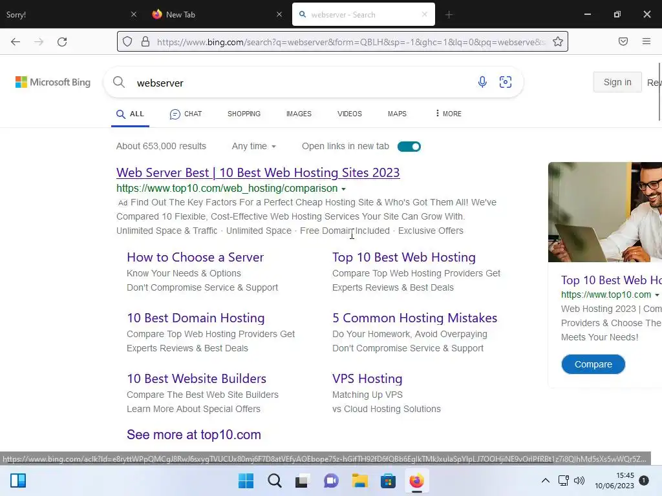Viewport: 662px width, 496px height.
Task: Open '10 Best Website Builders' link
Action: pos(197,378)
